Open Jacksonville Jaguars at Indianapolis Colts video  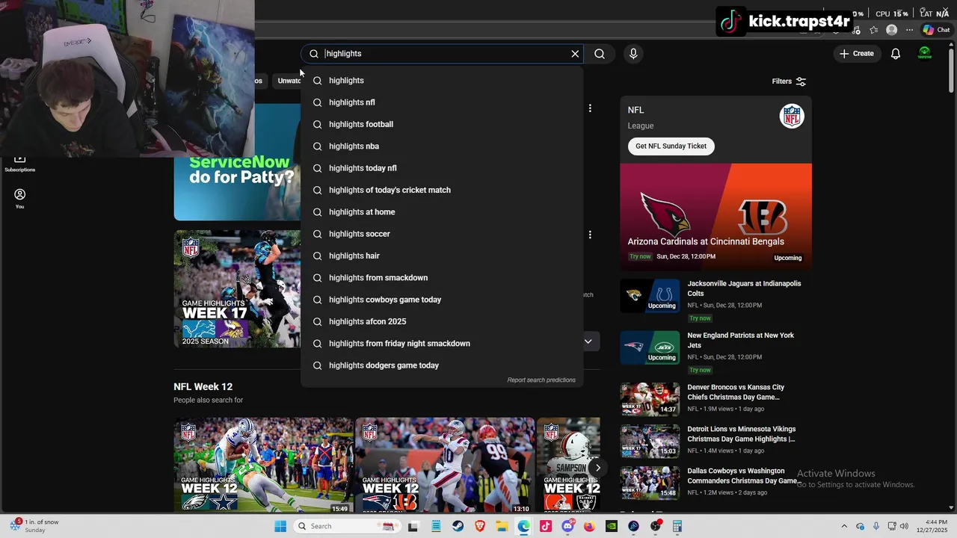click(x=744, y=288)
